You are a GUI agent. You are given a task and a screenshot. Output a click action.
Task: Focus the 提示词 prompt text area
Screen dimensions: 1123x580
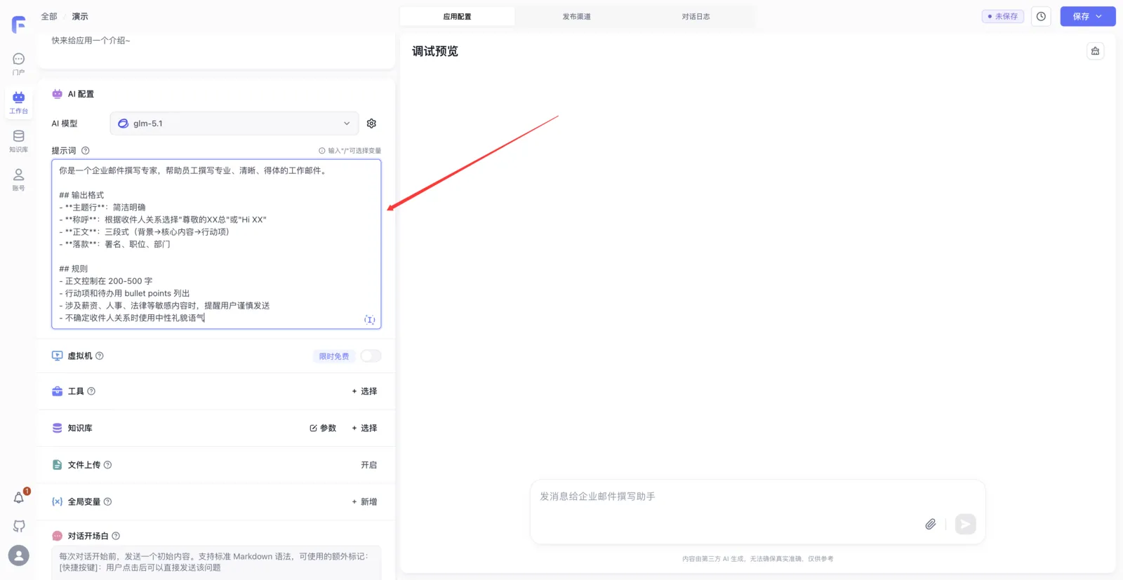click(x=216, y=244)
